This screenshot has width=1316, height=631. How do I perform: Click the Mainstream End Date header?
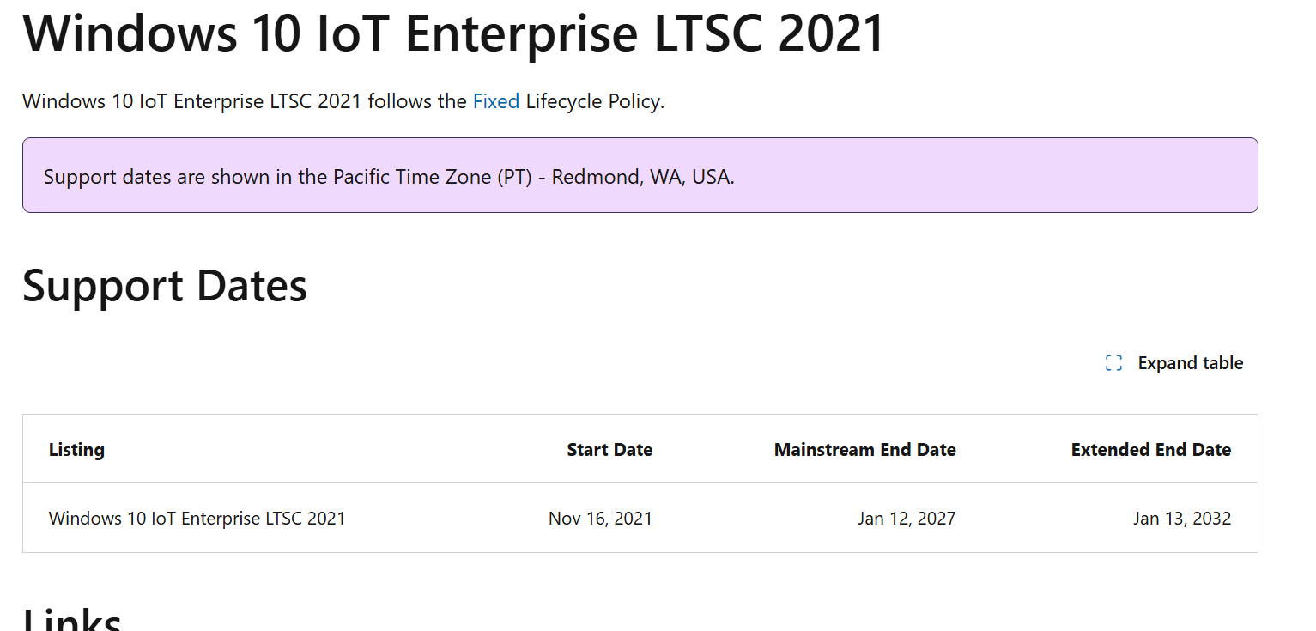(864, 450)
